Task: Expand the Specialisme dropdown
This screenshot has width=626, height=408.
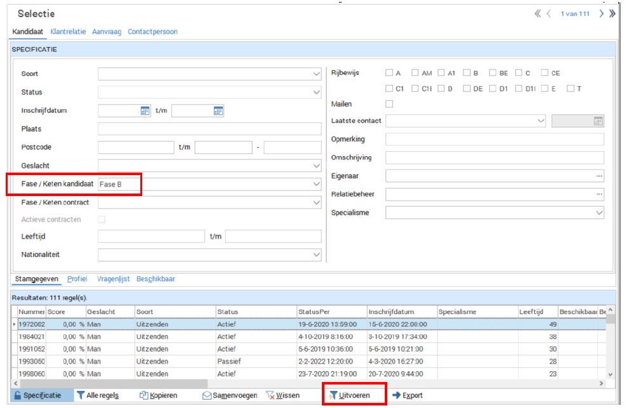Action: click(599, 213)
